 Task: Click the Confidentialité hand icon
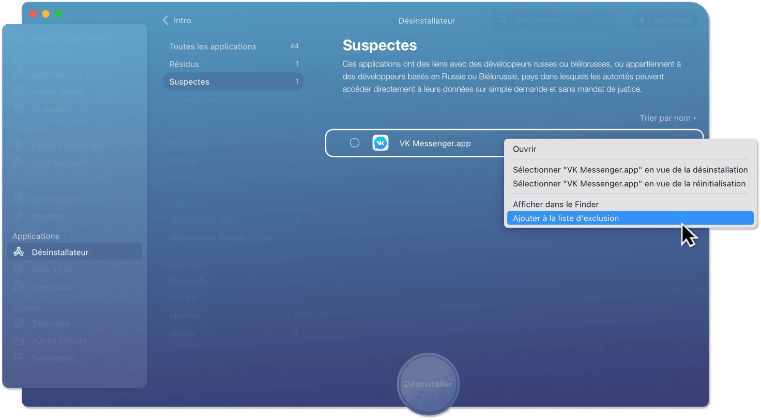click(x=19, y=163)
